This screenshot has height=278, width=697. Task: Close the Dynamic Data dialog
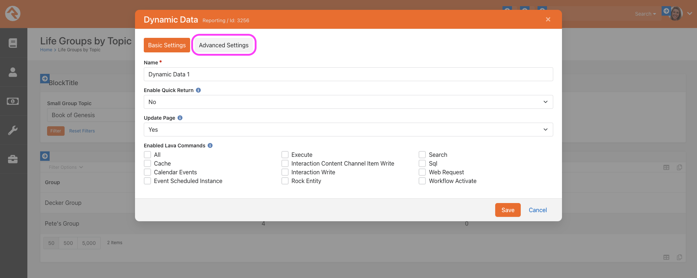tap(548, 19)
